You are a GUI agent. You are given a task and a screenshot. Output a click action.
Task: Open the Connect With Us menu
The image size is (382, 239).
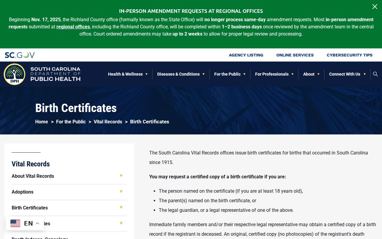pyautogui.click(x=345, y=74)
